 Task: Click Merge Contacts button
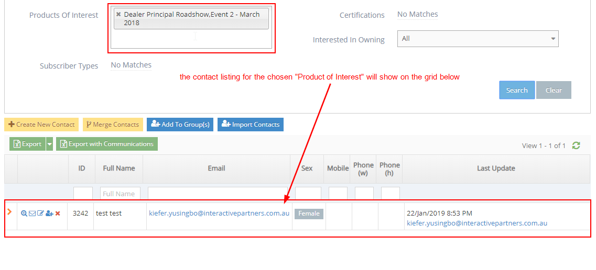tap(113, 125)
